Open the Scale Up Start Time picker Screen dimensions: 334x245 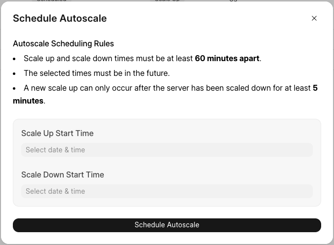167,150
